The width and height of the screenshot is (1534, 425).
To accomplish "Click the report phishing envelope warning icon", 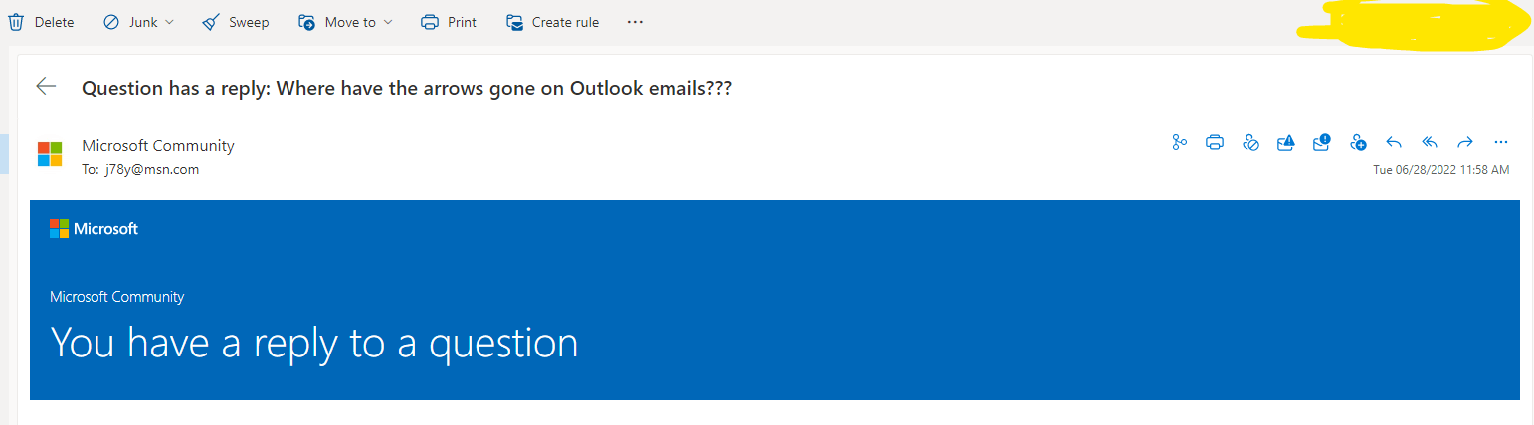I will [1286, 142].
